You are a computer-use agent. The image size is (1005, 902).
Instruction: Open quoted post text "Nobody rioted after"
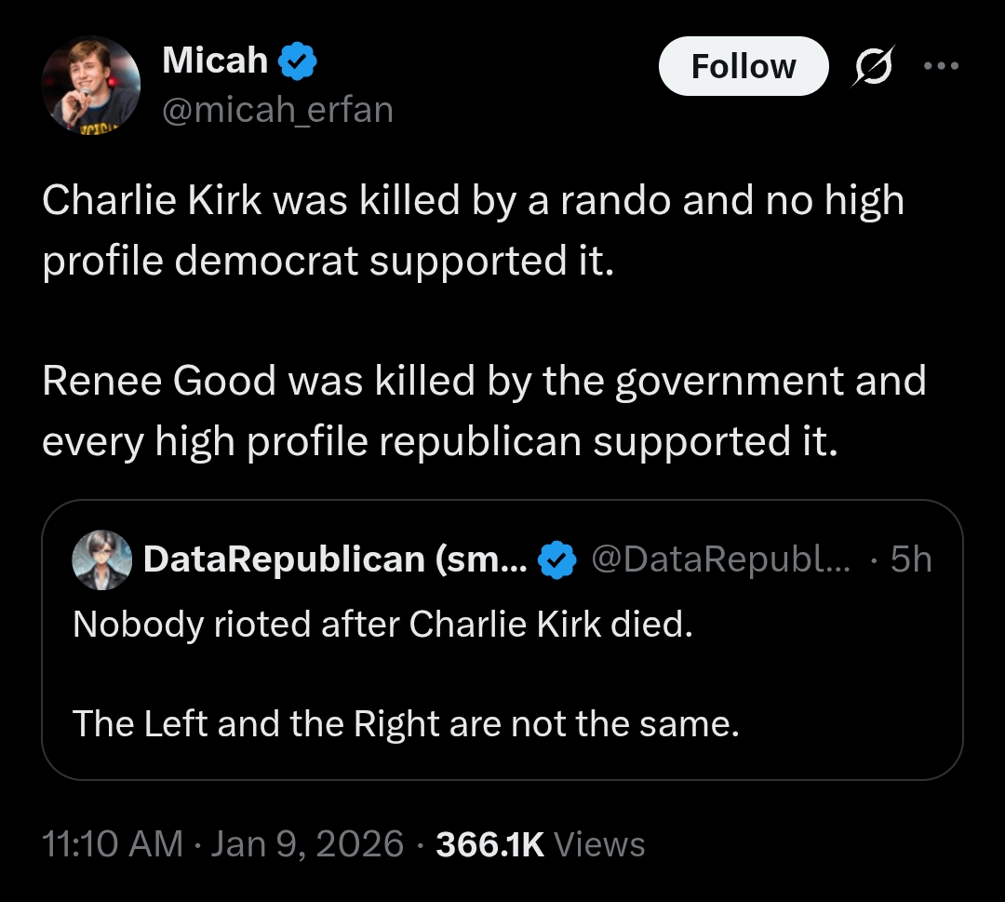click(x=382, y=624)
